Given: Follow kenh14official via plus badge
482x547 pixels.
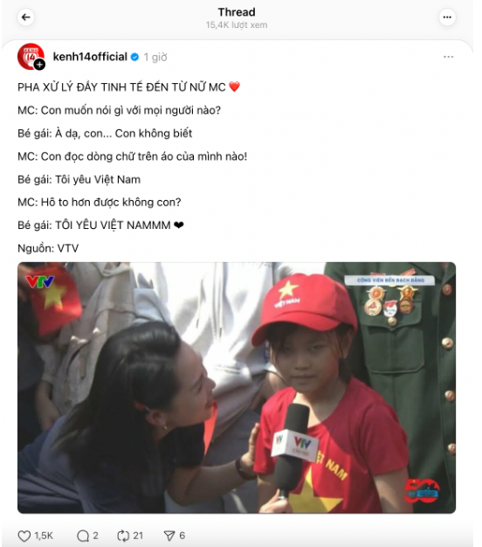Looking at the screenshot, I should (x=40, y=65).
